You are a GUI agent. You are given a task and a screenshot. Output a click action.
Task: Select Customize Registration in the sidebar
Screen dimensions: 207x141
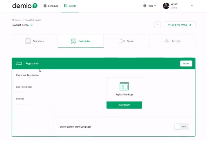click(28, 75)
